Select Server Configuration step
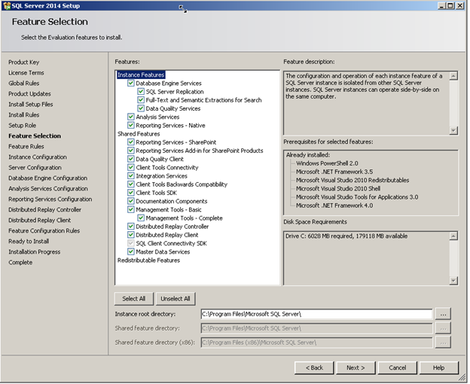 (35, 167)
